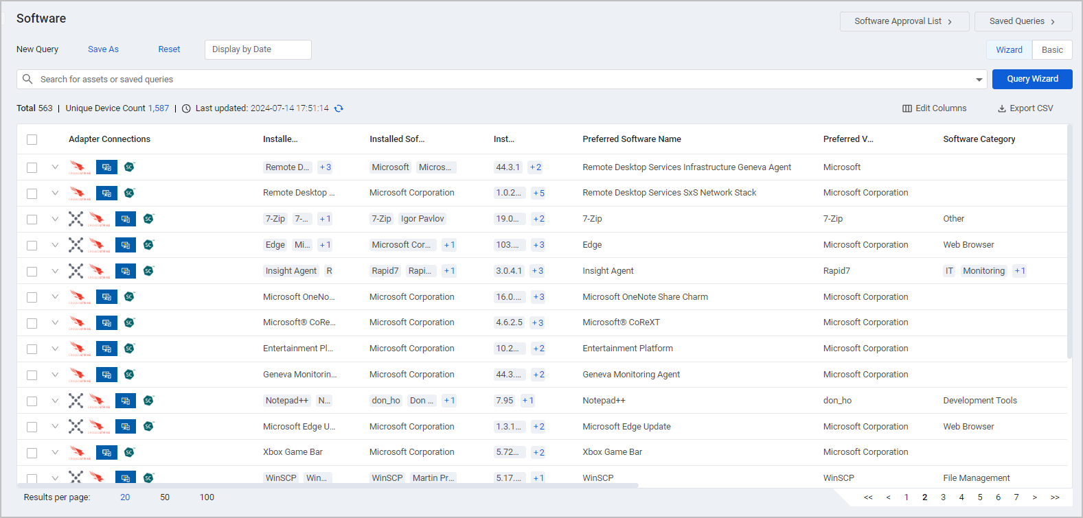
Task: Switch to the Wizard tab
Action: (1009, 49)
